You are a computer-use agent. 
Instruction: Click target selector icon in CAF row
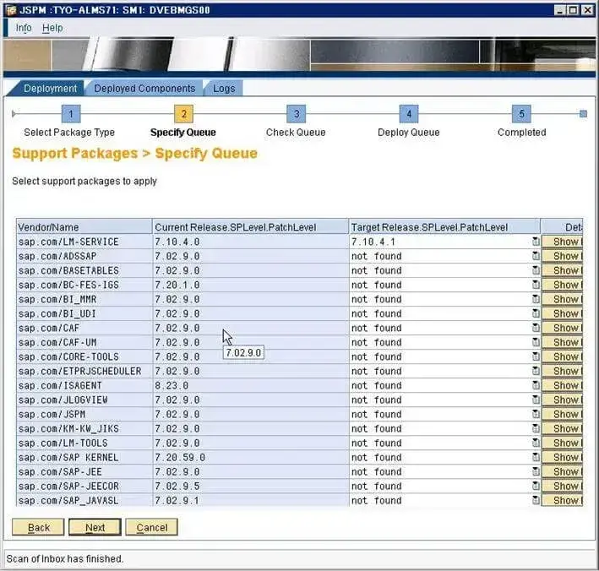coord(536,328)
